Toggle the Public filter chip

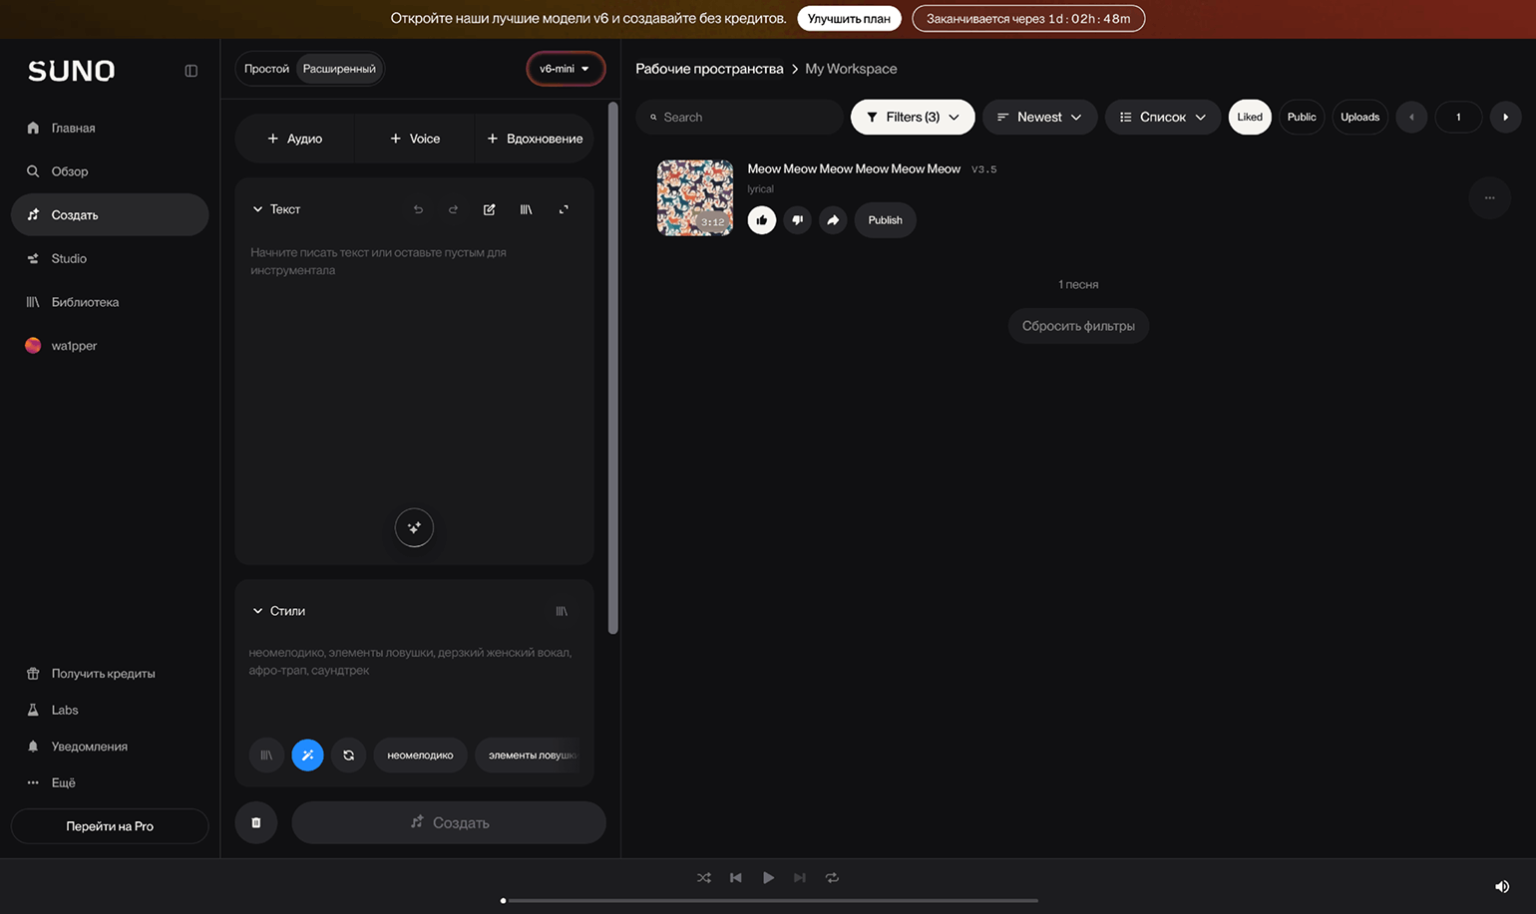[x=1302, y=117]
